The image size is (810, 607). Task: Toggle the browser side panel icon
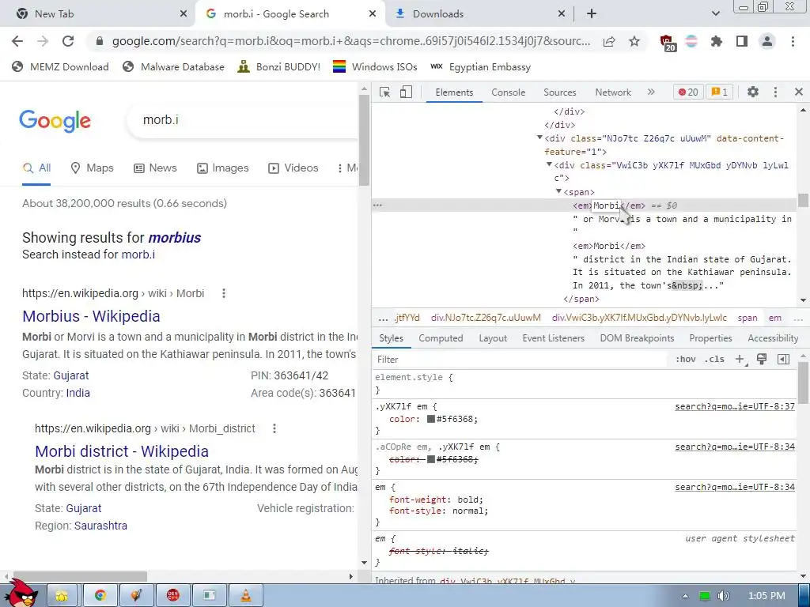pos(742,41)
